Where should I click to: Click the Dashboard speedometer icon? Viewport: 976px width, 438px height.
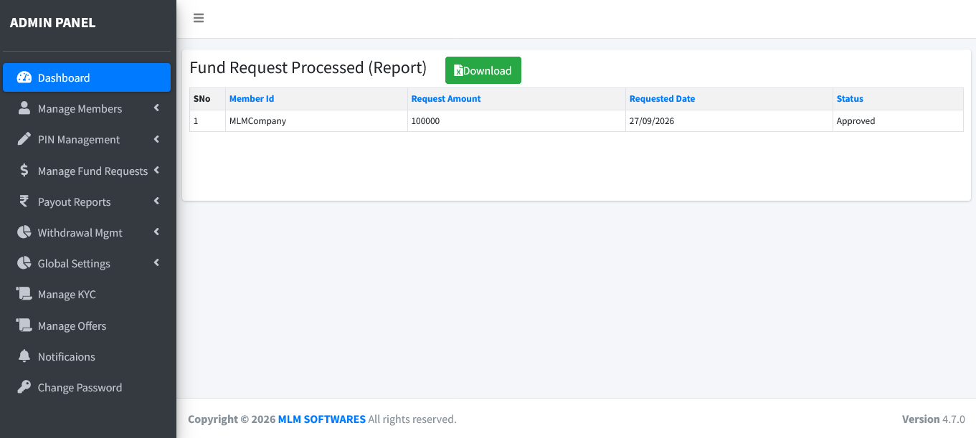[x=24, y=77]
